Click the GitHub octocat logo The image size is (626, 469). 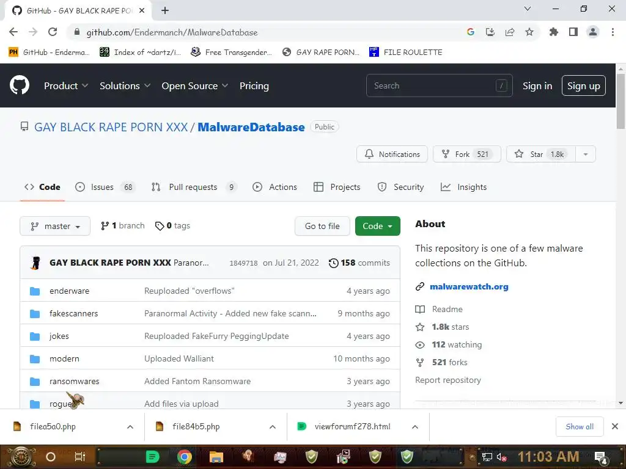19,85
